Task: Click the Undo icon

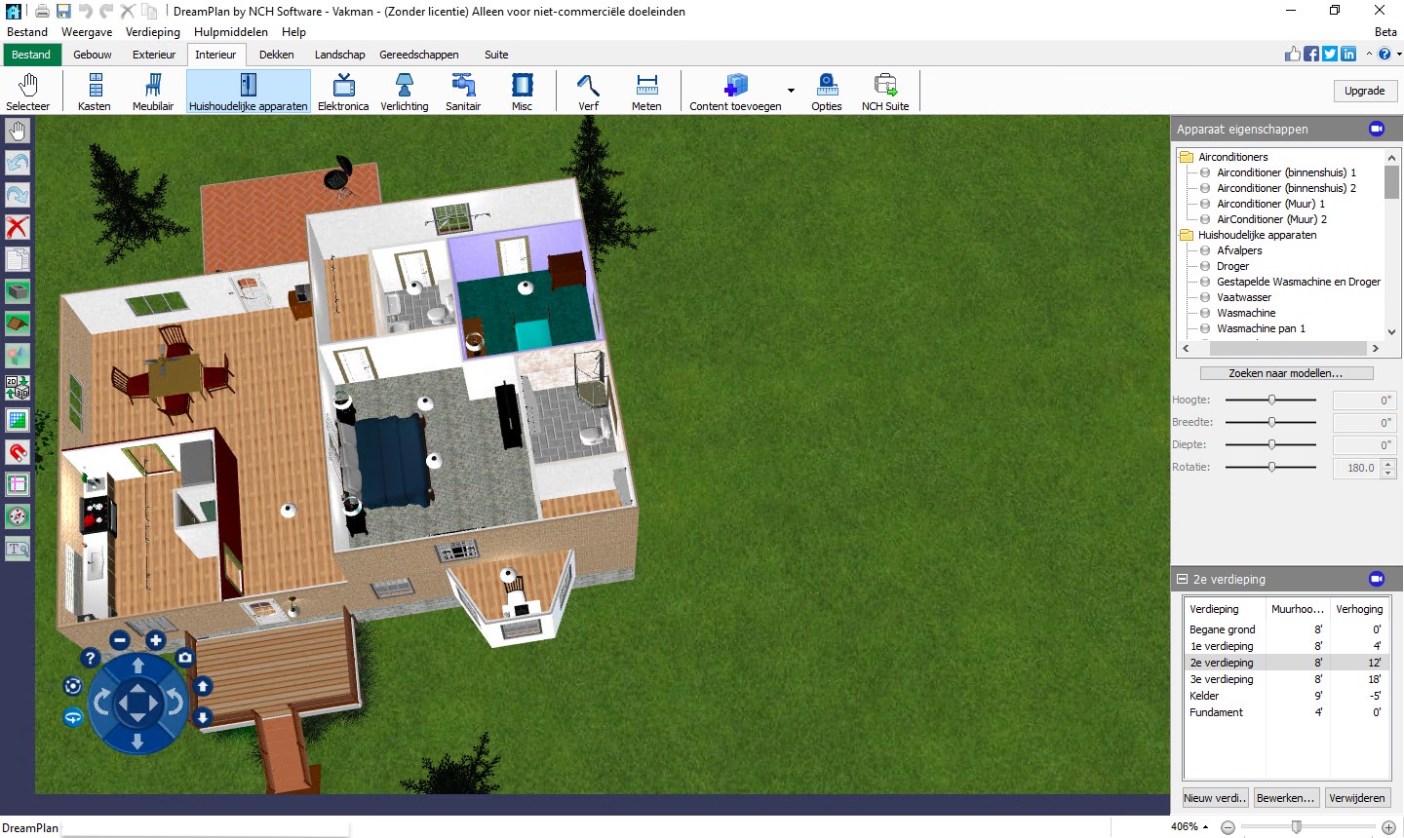Action: 18,163
